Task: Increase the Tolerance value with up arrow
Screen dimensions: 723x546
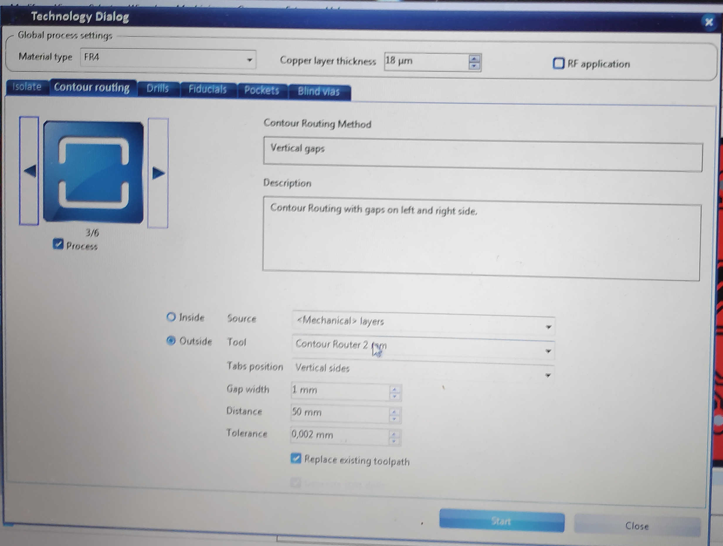Action: [x=394, y=434]
